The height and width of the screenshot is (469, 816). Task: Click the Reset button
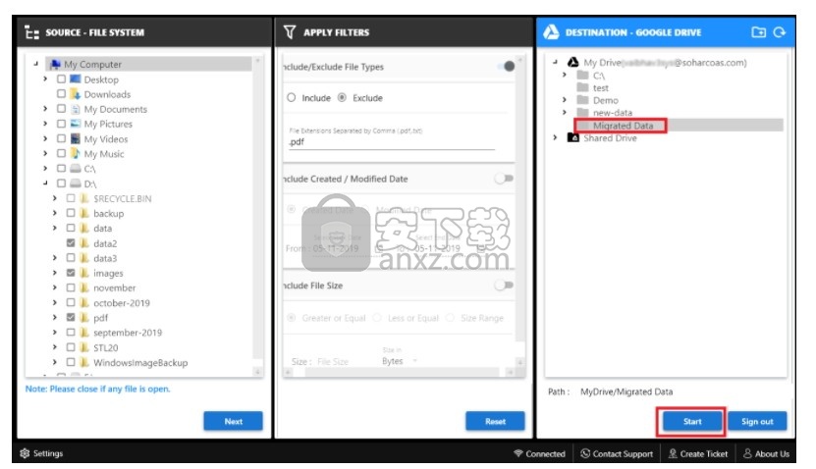point(495,421)
